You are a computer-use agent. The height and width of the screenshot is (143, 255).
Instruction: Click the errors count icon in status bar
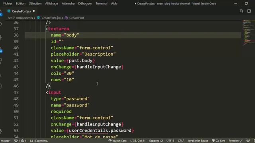16,140
